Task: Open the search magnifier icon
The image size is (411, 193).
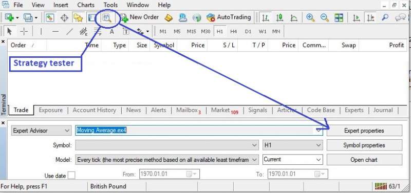Action: [385, 18]
